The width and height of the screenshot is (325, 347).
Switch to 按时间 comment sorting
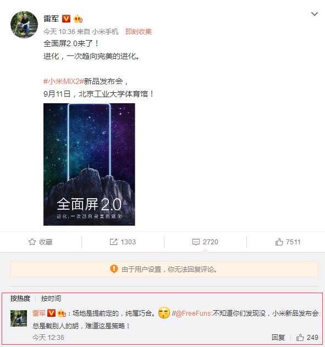pyautogui.click(x=51, y=299)
